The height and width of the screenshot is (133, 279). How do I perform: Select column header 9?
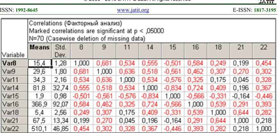click(x=105, y=51)
